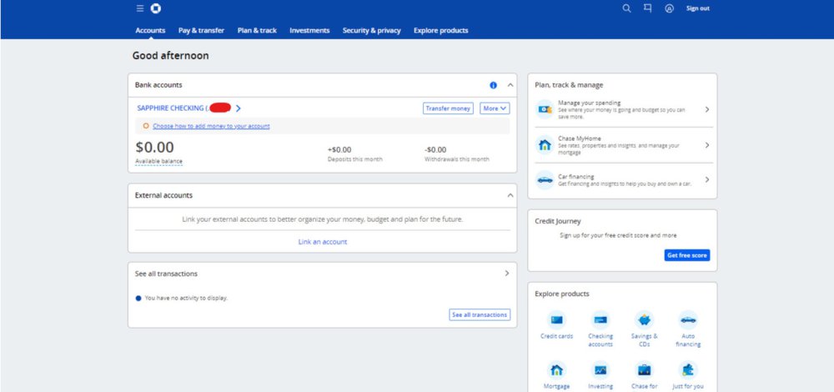Click the Manage your spending wallet icon

(x=545, y=109)
